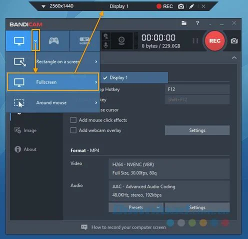Click the pause recording button
This screenshot has height=239, width=248.
tap(195, 40)
